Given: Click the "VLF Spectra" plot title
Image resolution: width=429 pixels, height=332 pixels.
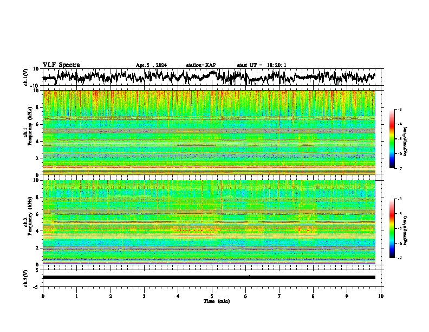Looking at the screenshot, I should (x=61, y=65).
